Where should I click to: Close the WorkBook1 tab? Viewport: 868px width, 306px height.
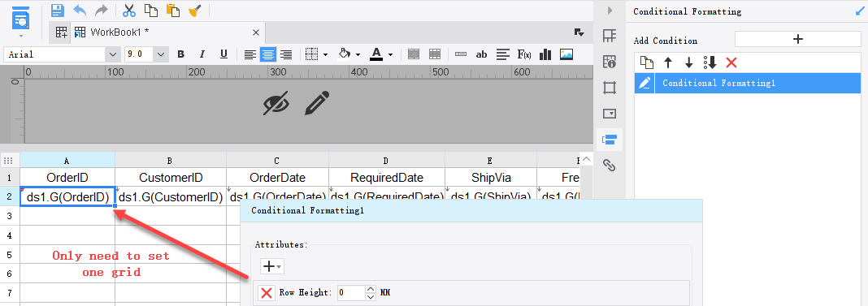[x=256, y=32]
